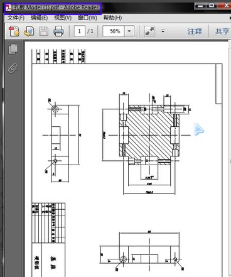Open the Page Thumbnails panel icon
Viewport: 231px width, 277px height.
click(x=13, y=49)
